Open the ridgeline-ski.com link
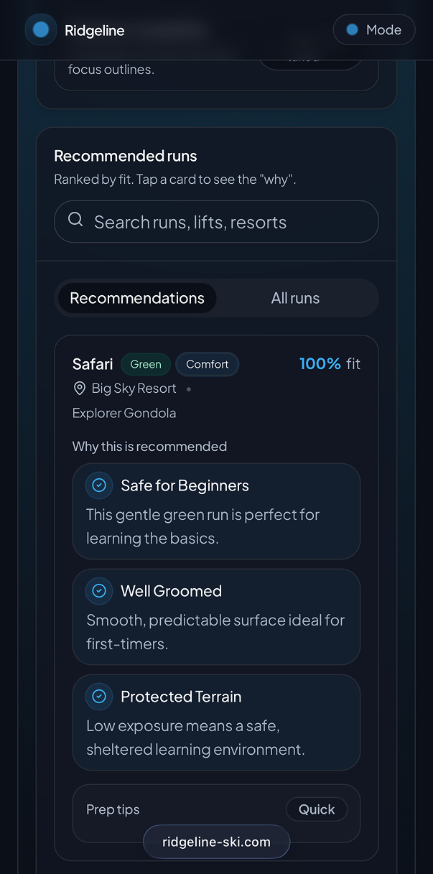 tap(216, 842)
